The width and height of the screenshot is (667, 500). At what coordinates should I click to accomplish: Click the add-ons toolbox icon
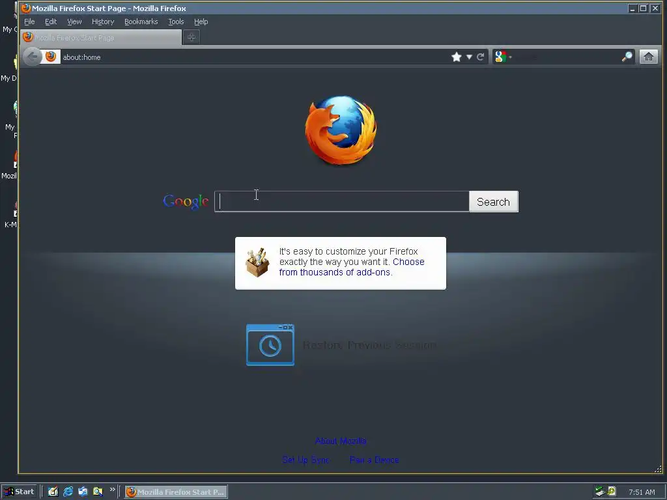coord(257,262)
